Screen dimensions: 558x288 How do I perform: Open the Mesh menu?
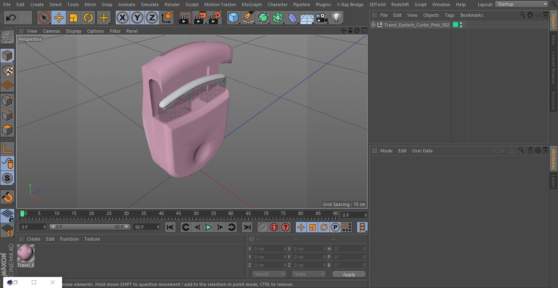coord(90,4)
